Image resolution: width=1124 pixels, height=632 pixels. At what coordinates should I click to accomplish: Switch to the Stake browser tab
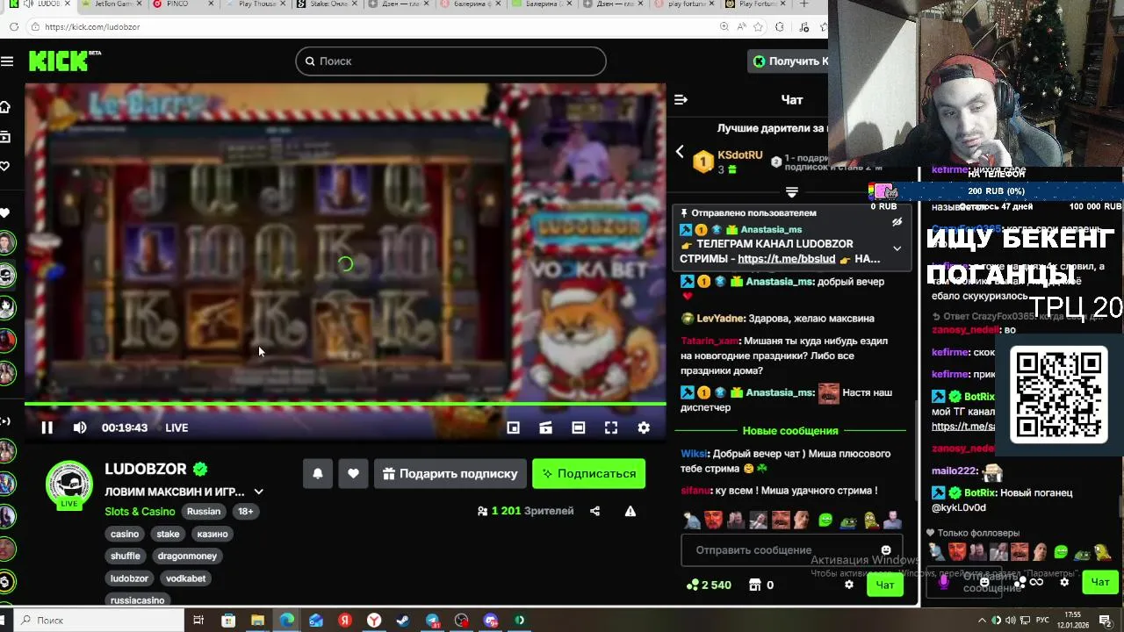pyautogui.click(x=326, y=4)
